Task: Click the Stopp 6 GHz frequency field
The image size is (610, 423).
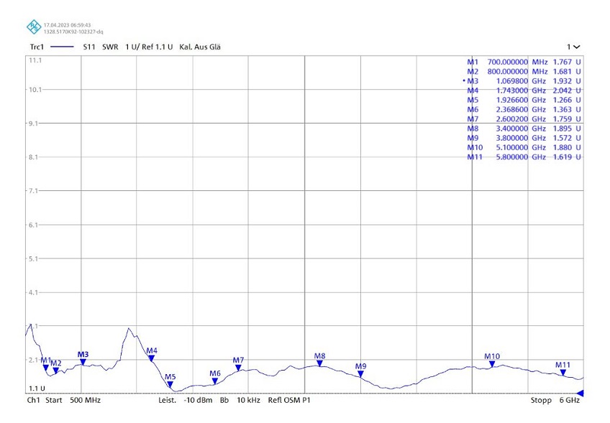Action: [x=555, y=400]
